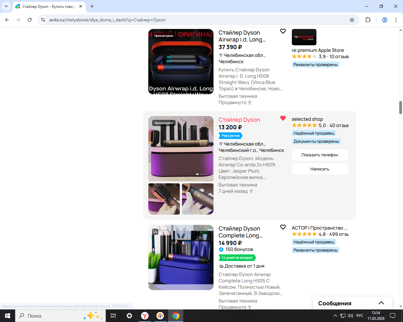The height and width of the screenshot is (322, 403).
Task: Open Jasper Plum styler main photo
Action: point(181,149)
